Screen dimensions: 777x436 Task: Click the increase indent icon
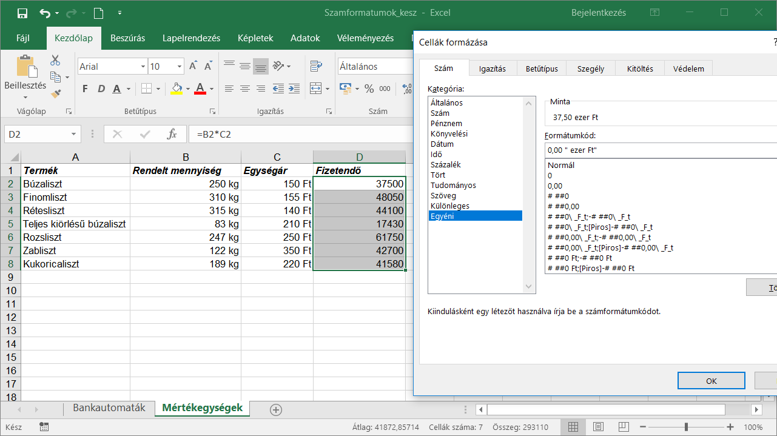pos(294,89)
